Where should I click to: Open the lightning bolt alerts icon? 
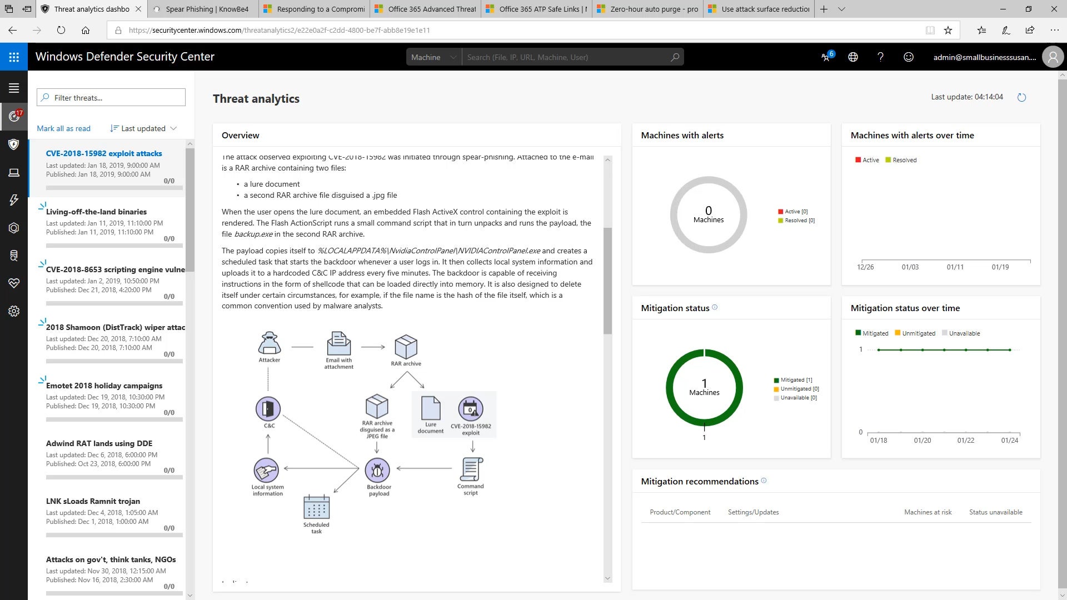pos(14,200)
